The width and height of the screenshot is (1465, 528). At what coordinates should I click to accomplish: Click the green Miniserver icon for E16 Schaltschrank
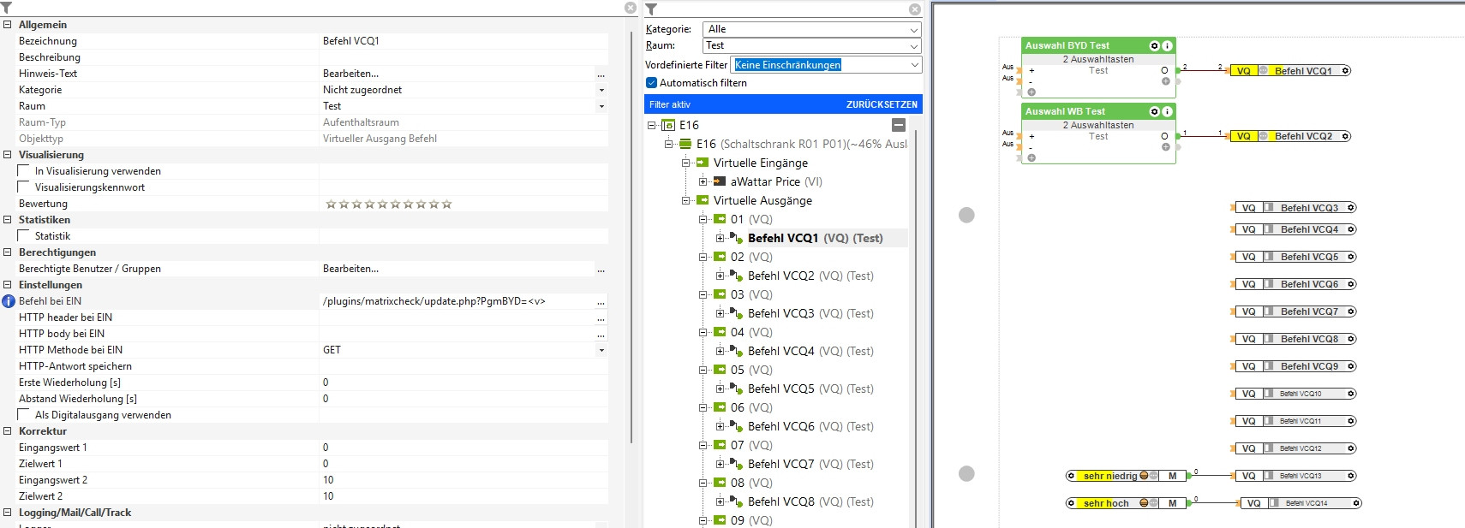[685, 144]
